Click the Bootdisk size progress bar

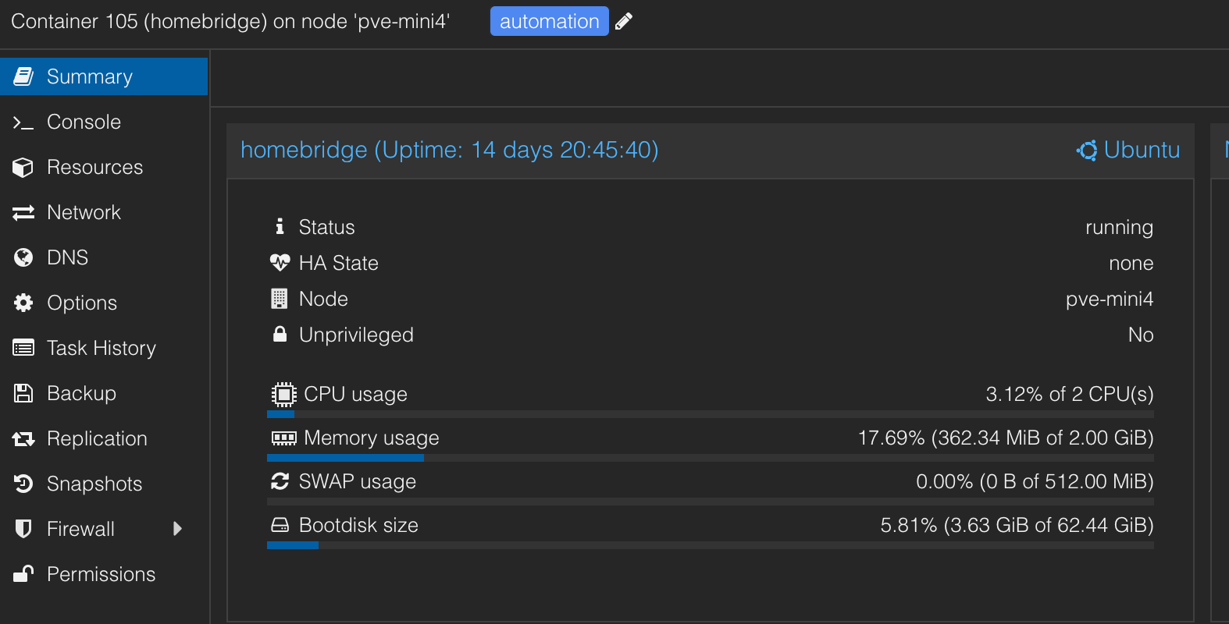[x=710, y=545]
